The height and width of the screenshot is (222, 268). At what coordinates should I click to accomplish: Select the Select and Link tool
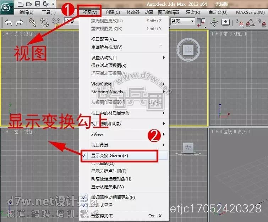(x=33, y=23)
